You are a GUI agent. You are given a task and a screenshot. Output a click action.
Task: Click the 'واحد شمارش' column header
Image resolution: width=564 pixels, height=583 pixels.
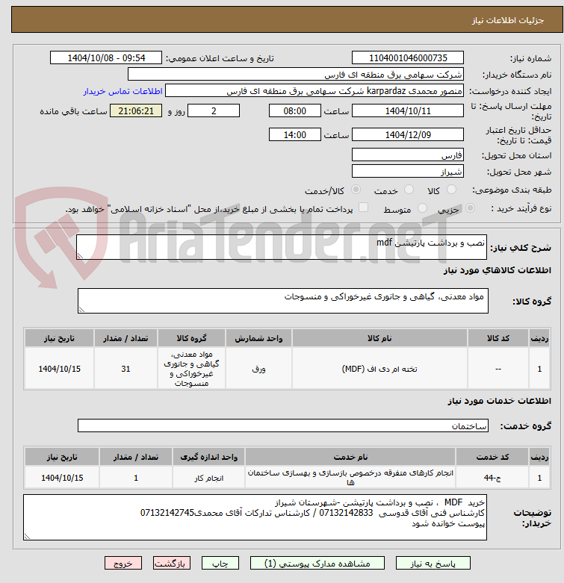coord(258,338)
